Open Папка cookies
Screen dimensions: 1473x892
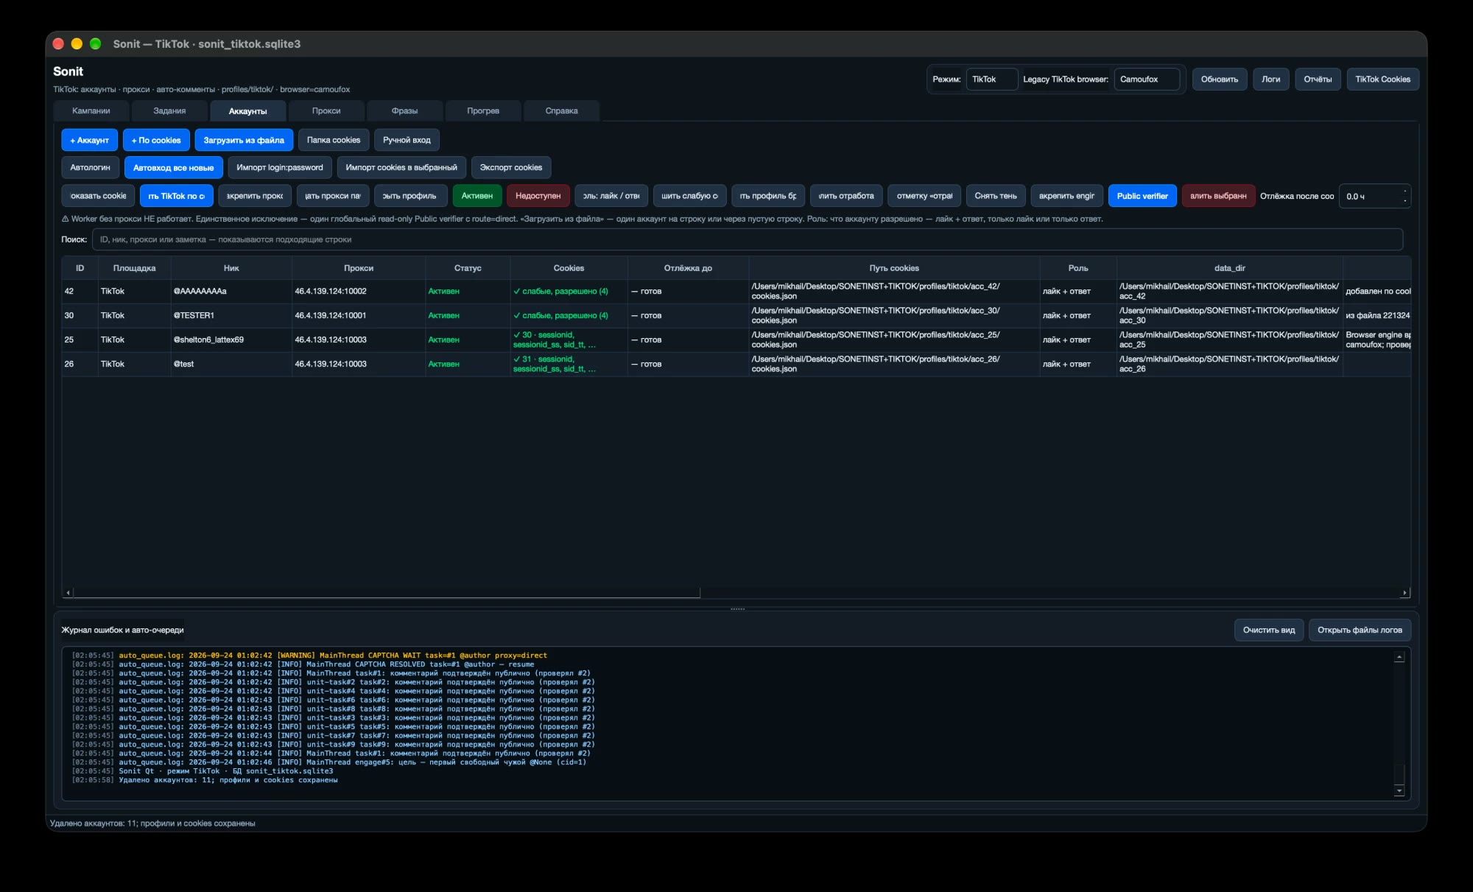(334, 140)
